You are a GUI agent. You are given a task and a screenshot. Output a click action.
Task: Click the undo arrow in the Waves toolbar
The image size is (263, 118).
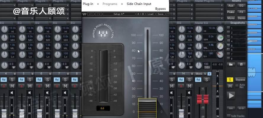click(x=91, y=14)
